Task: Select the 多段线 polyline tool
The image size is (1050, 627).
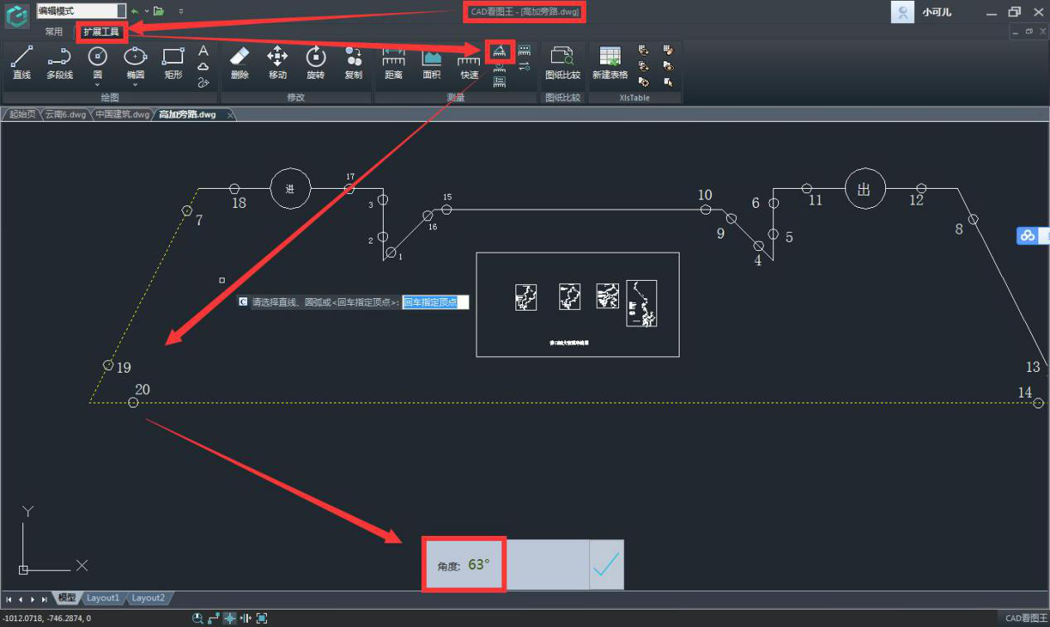Action: point(59,63)
